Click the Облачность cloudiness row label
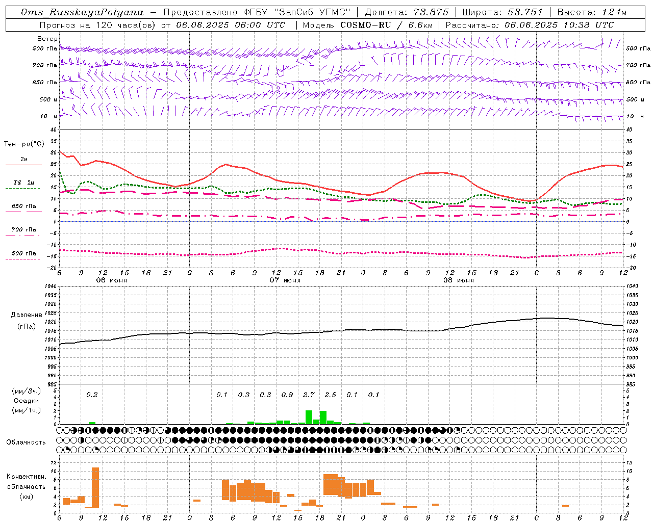653x522 pixels. pos(26,442)
